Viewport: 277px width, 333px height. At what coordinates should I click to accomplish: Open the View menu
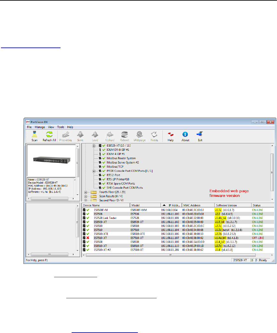click(51, 127)
